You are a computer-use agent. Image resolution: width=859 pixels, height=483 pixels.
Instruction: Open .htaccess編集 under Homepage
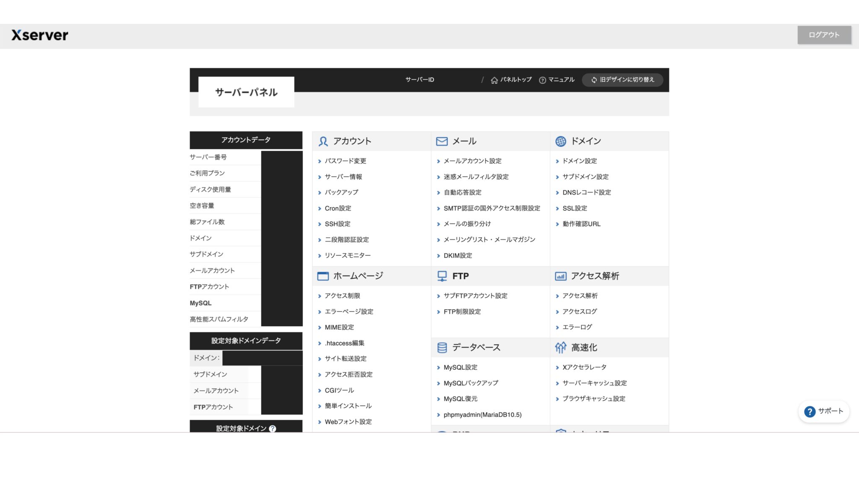click(x=344, y=343)
